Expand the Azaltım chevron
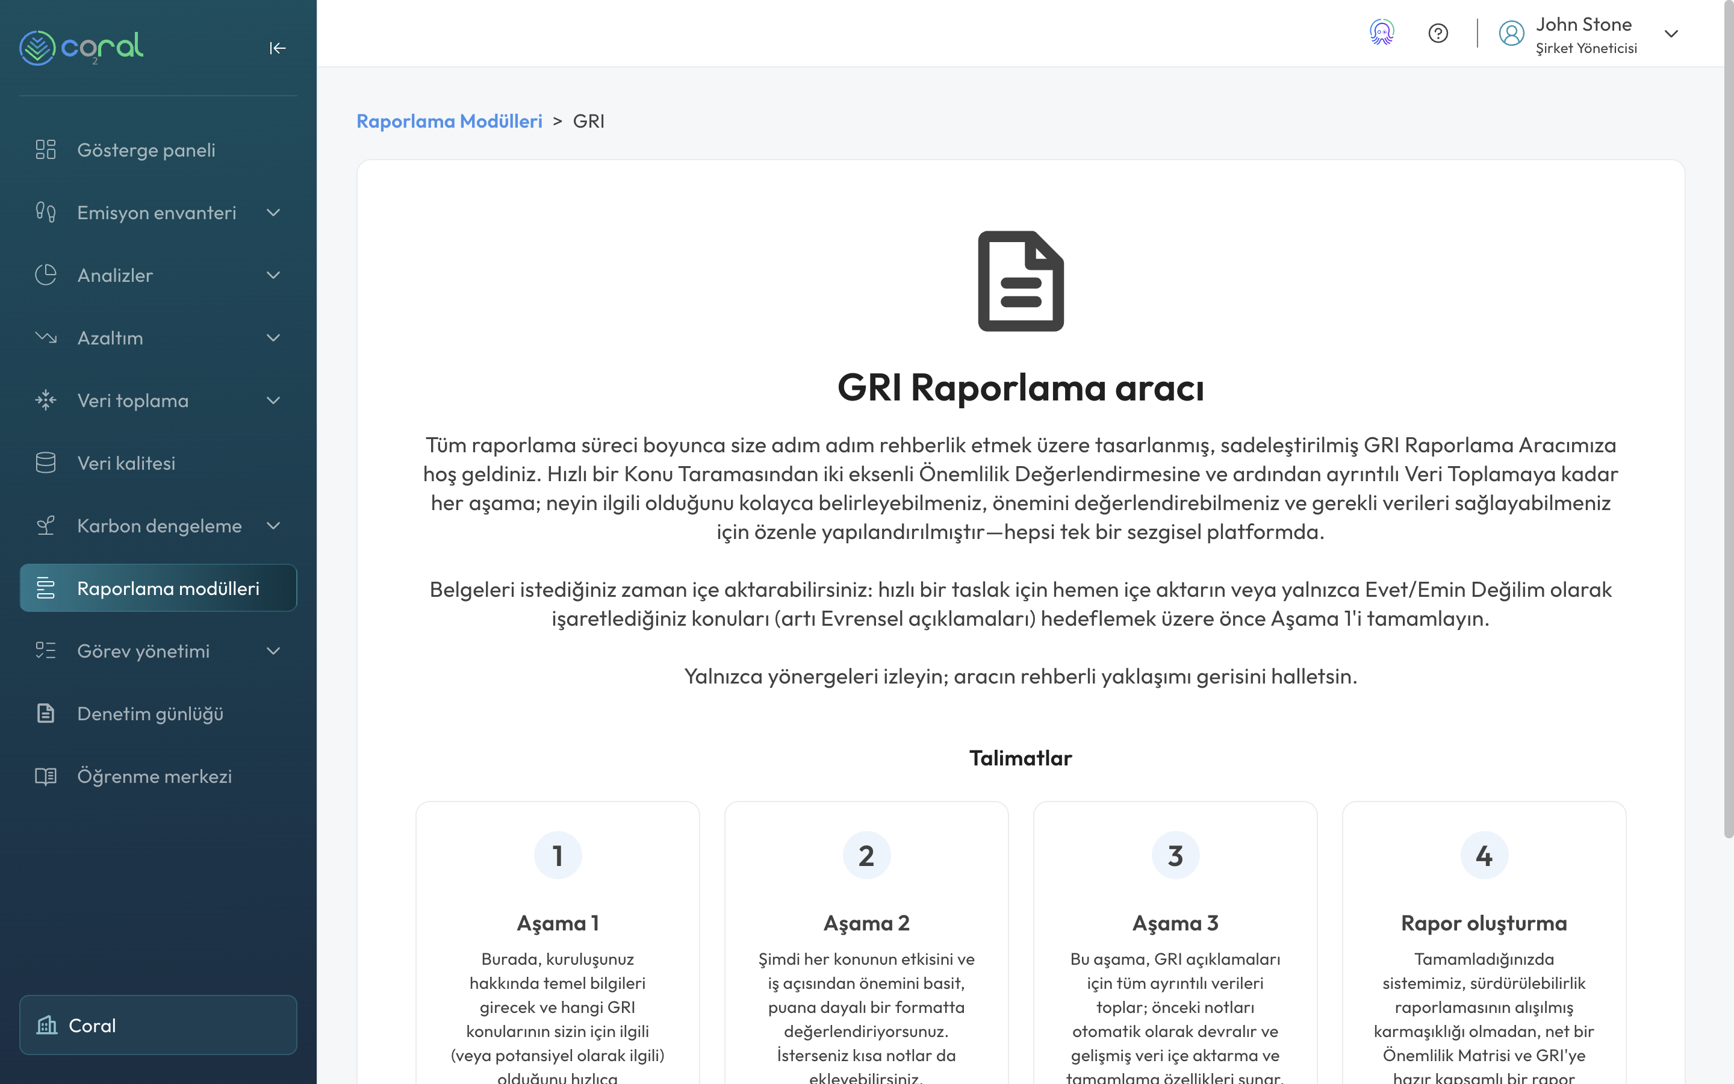The width and height of the screenshot is (1734, 1084). [x=273, y=338]
